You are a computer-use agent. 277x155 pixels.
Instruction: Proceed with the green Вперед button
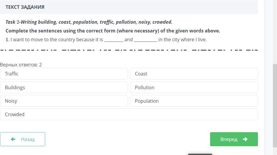click(234, 139)
